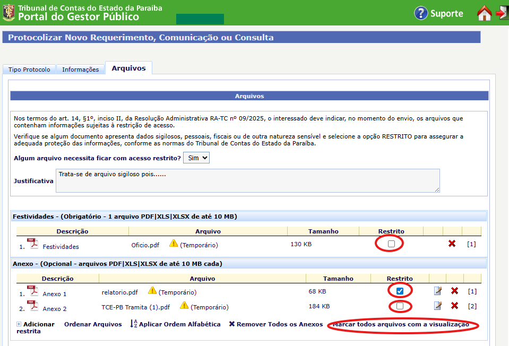Click Aplicar Ordem Alfabética link

click(x=179, y=324)
